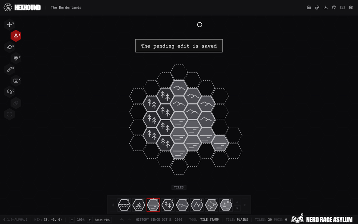The height and width of the screenshot is (224, 358).
Task: Click the TOOL: TILE STAMP status entry
Action: point(204,220)
